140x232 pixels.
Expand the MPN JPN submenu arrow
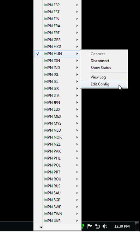click(x=77, y=103)
